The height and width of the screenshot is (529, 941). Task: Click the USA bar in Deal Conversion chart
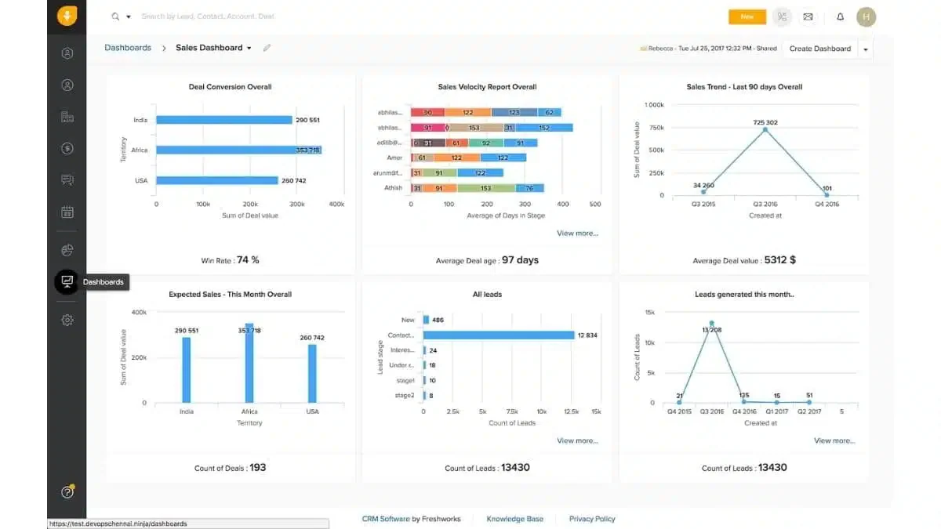click(x=217, y=180)
